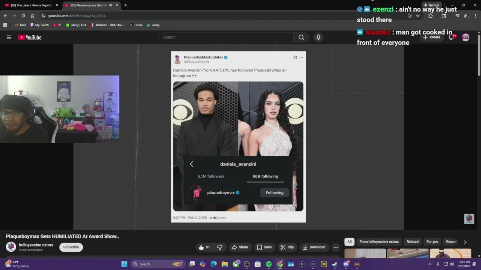Share the video
481x270 pixels.
240,247
